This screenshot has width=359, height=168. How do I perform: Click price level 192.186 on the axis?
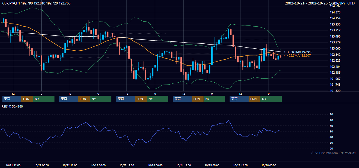click(335, 73)
